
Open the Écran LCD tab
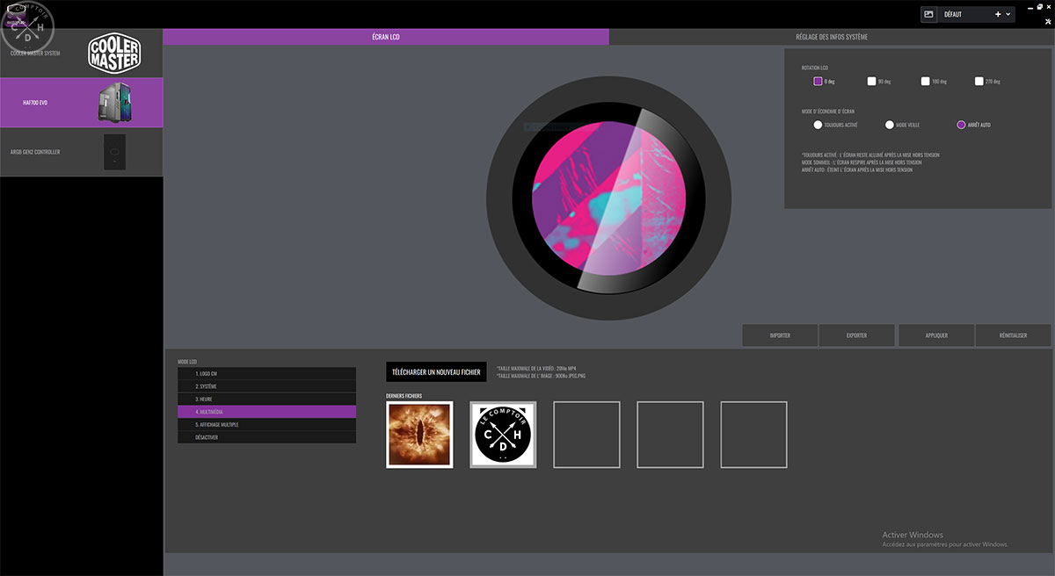click(385, 37)
